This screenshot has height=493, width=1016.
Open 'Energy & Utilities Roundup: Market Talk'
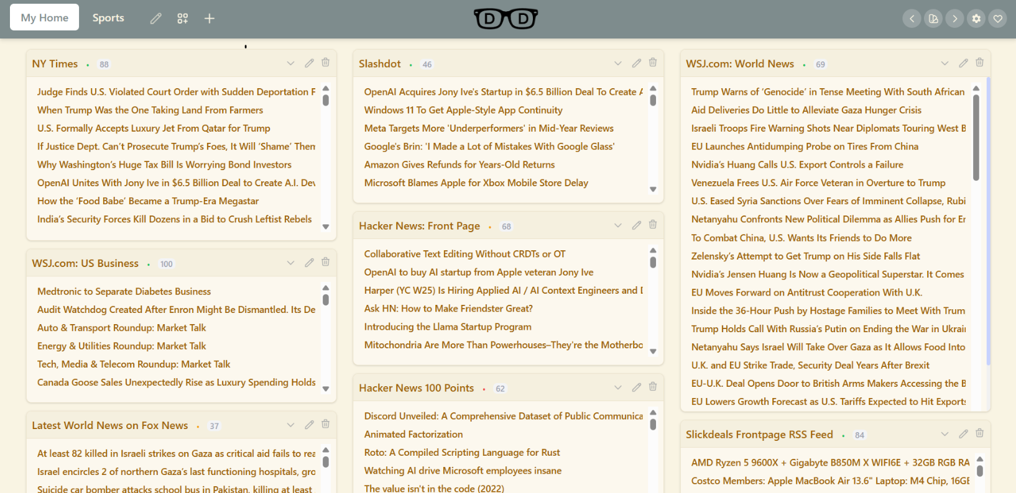pos(121,346)
